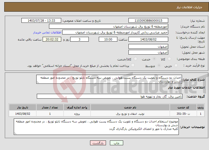
Task: Click the table date cell 1403/08/02
Action: [23, 114]
